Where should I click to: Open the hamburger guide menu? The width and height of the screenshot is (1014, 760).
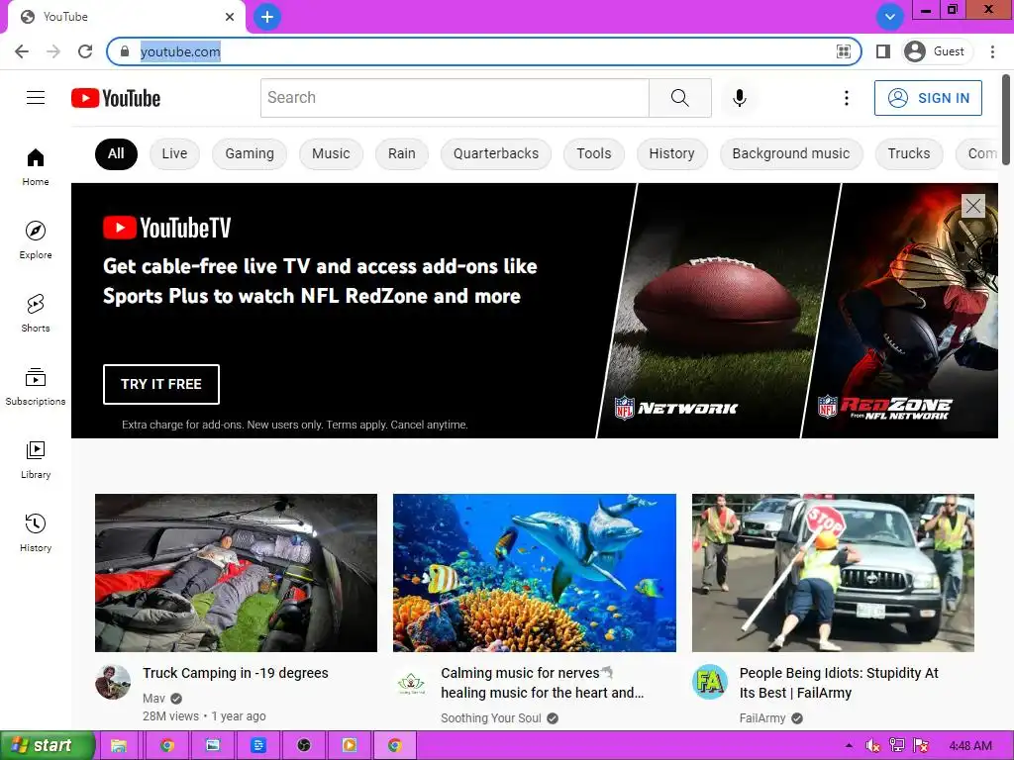tap(36, 98)
